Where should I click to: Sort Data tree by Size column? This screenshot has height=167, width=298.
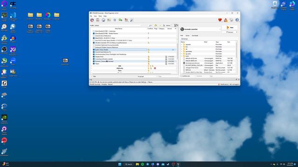pos(229,42)
